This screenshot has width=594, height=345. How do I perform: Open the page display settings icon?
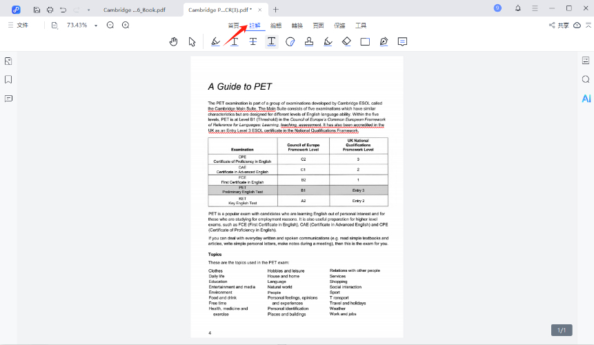pyautogui.click(x=55, y=26)
